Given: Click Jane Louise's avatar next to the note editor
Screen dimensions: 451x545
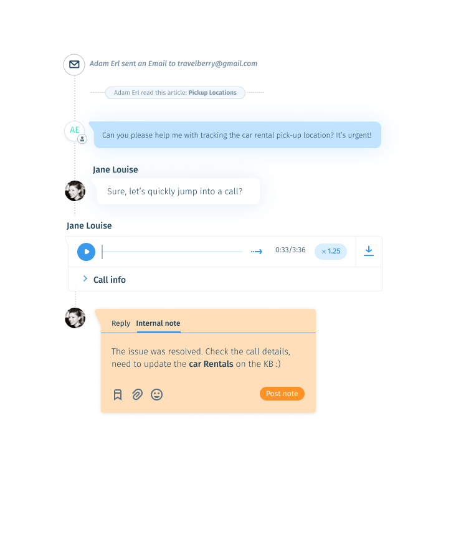Looking at the screenshot, I should point(75,318).
